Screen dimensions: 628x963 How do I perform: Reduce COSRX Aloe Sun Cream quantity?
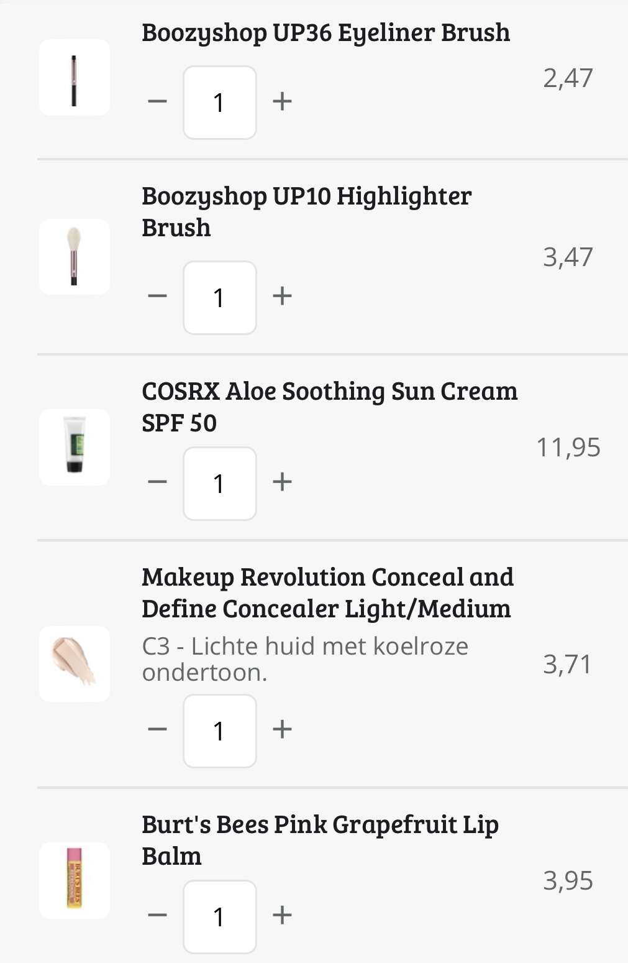(x=158, y=482)
